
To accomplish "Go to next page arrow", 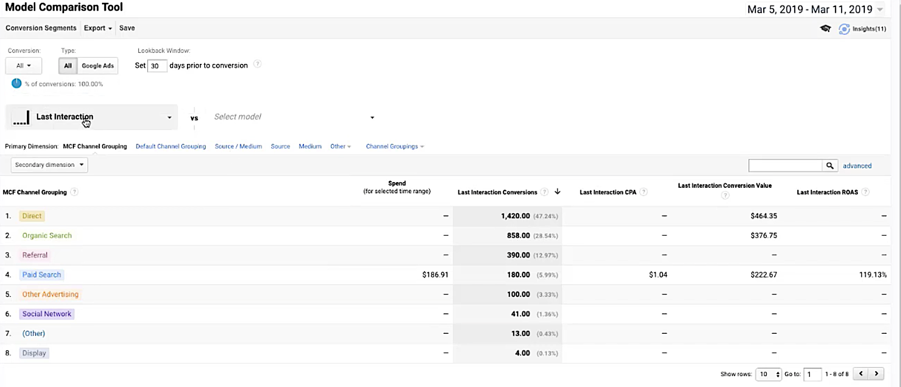I will [x=876, y=374].
